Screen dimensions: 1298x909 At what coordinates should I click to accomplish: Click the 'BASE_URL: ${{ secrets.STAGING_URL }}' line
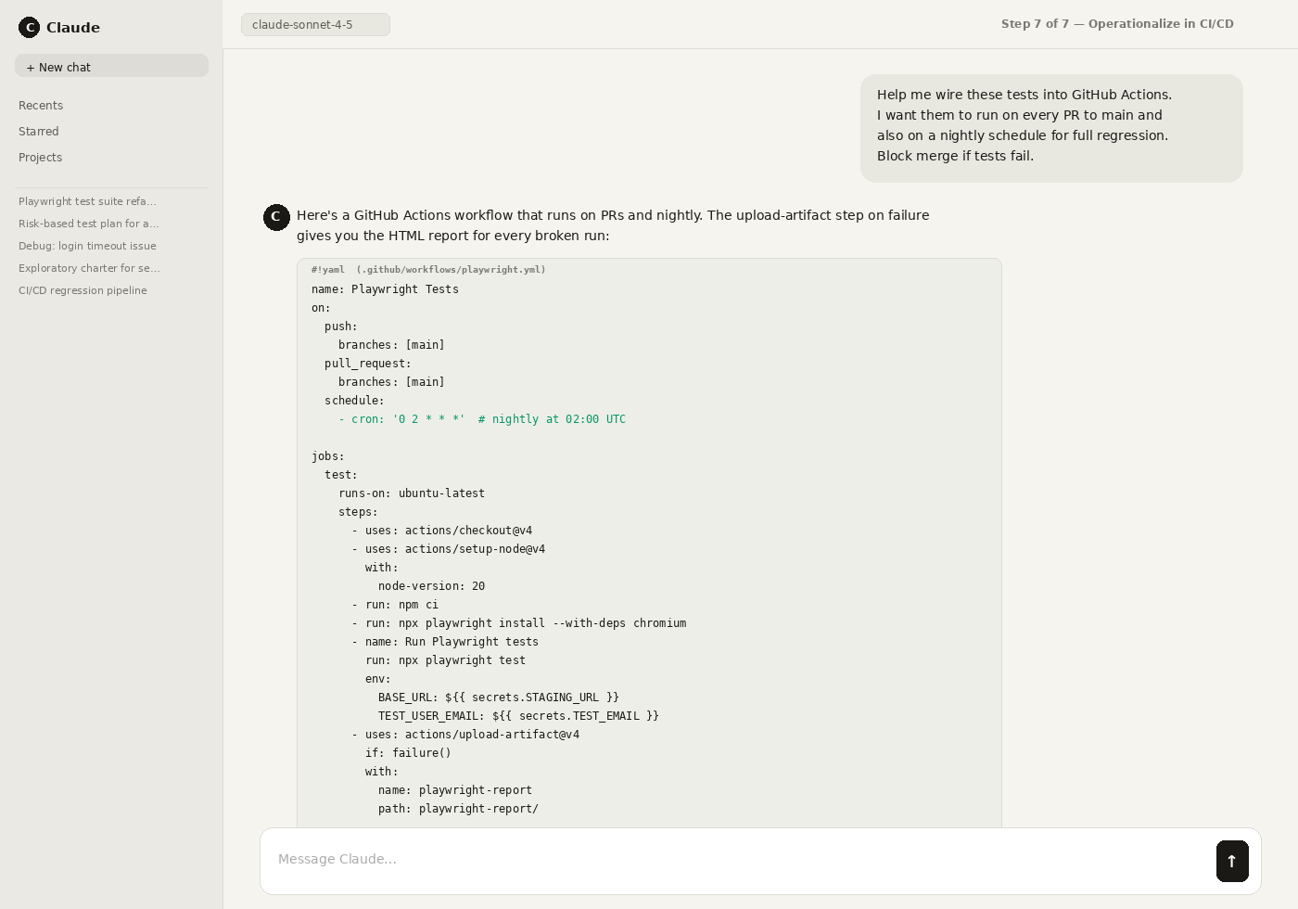point(499,698)
